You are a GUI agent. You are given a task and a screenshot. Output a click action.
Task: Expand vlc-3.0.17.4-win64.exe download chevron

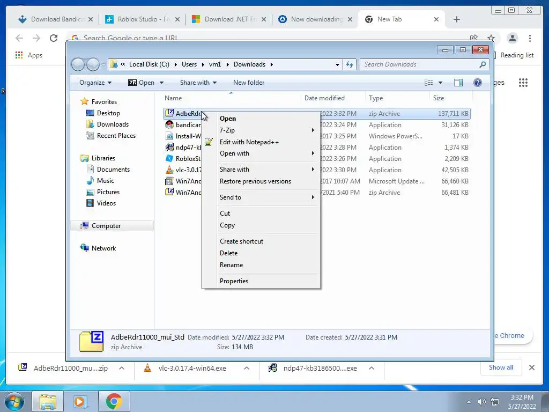247,368
